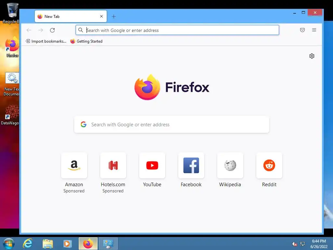The height and width of the screenshot is (250, 333).
Task: Open the YouTube shortcut tile
Action: coord(152,165)
